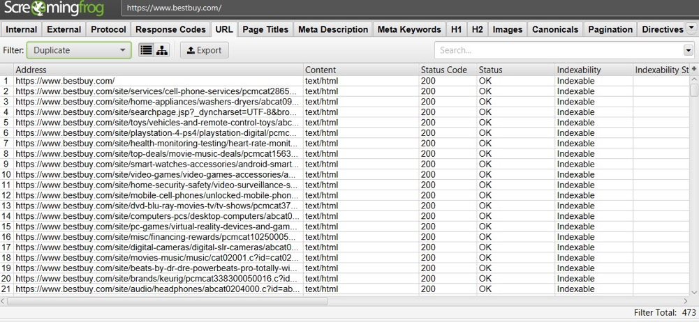Open the Response Codes tab
699x322 pixels.
click(x=170, y=29)
